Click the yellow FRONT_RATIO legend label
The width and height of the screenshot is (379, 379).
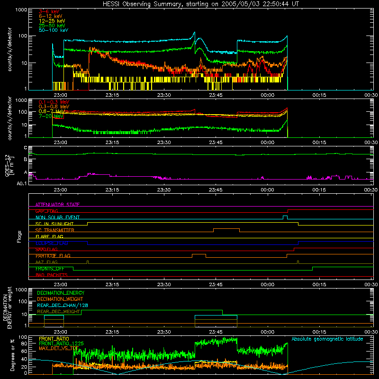point(54,339)
